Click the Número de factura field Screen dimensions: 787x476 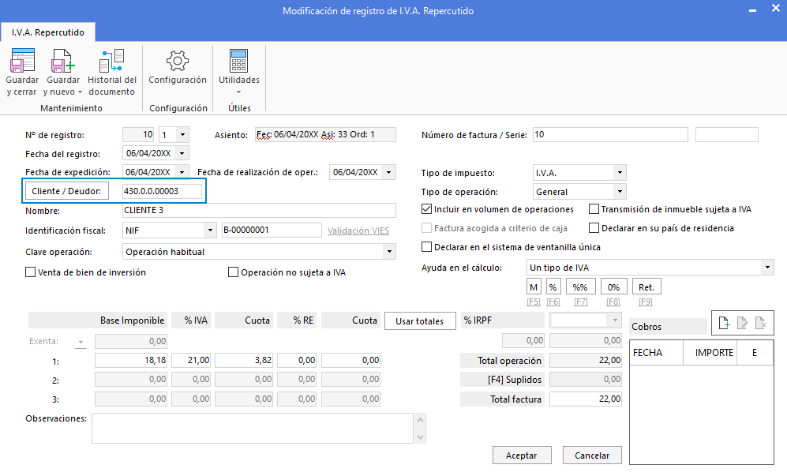tap(610, 134)
